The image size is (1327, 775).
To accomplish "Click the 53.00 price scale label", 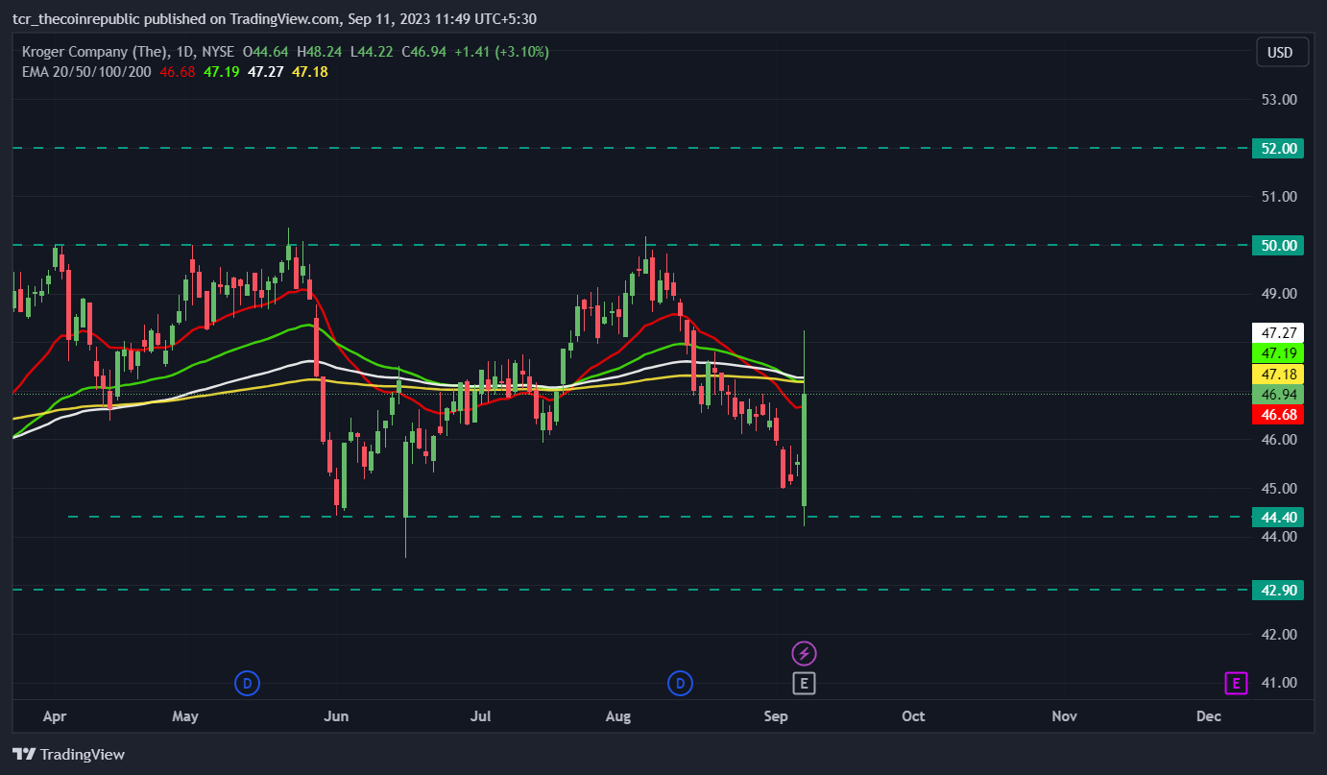I will pos(1278,100).
